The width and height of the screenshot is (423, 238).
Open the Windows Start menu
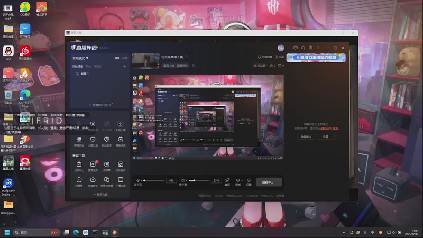tap(7, 232)
